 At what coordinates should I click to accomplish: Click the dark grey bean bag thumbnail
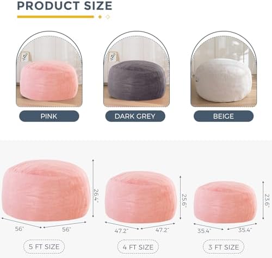tap(137, 69)
